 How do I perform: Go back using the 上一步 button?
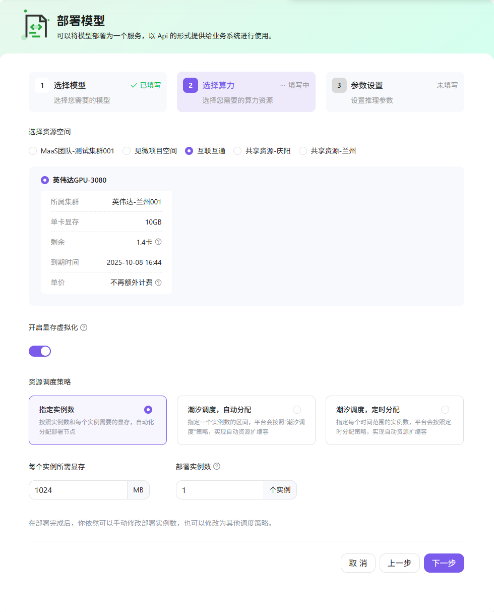click(400, 563)
